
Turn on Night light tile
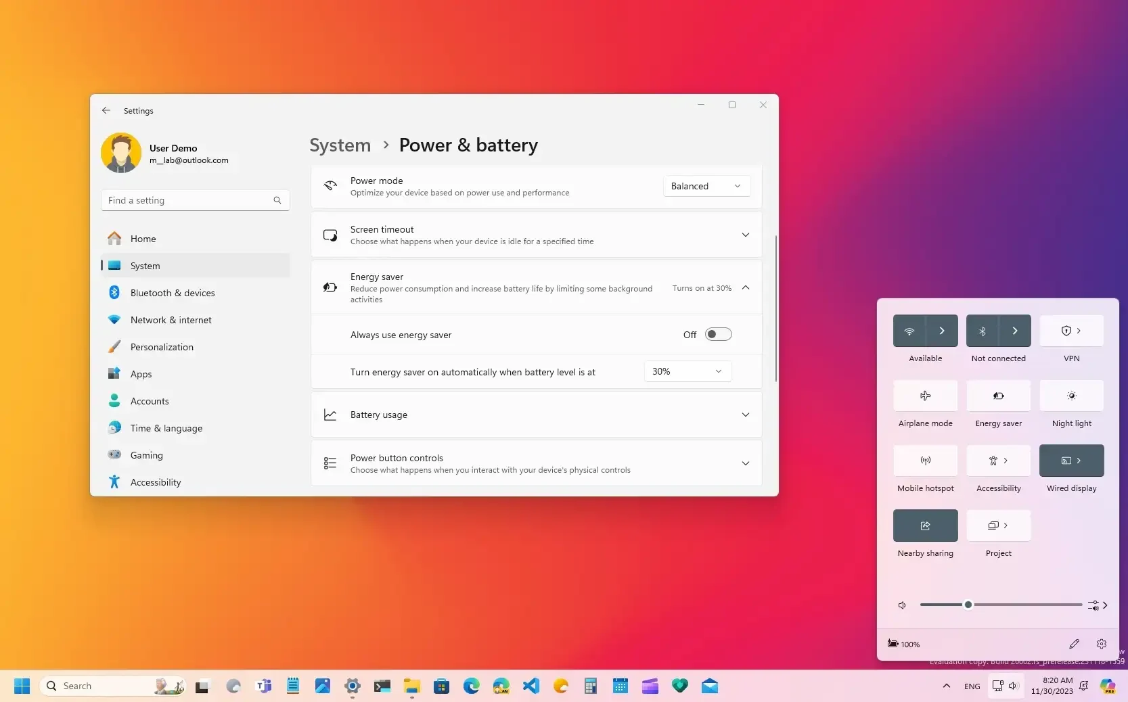tap(1072, 396)
